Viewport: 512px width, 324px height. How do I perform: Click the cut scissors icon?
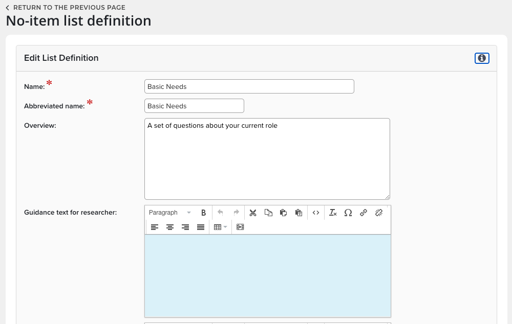click(x=253, y=213)
